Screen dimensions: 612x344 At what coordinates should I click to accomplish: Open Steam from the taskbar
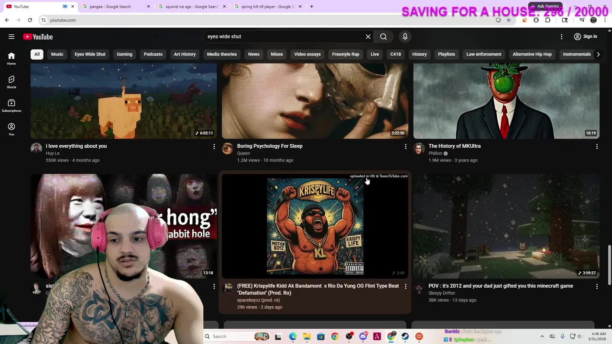[x=405, y=336]
